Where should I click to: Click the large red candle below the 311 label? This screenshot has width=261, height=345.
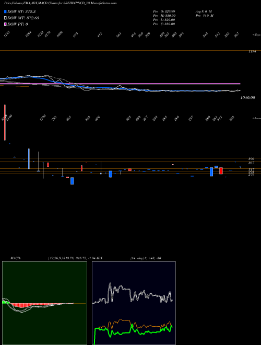click(x=221, y=171)
